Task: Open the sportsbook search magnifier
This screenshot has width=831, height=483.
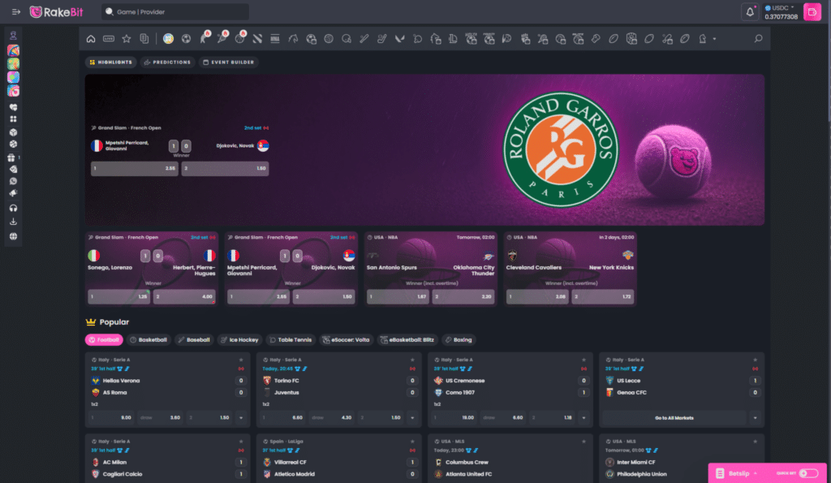Action: 759,39
